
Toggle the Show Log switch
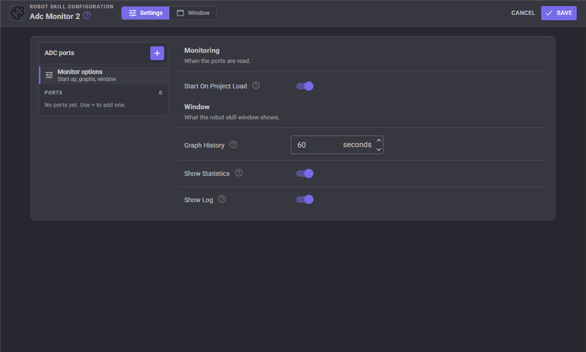coord(304,199)
